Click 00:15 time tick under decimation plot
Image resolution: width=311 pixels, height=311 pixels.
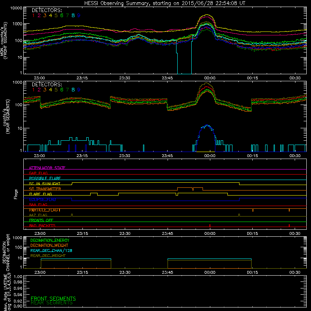252,273
